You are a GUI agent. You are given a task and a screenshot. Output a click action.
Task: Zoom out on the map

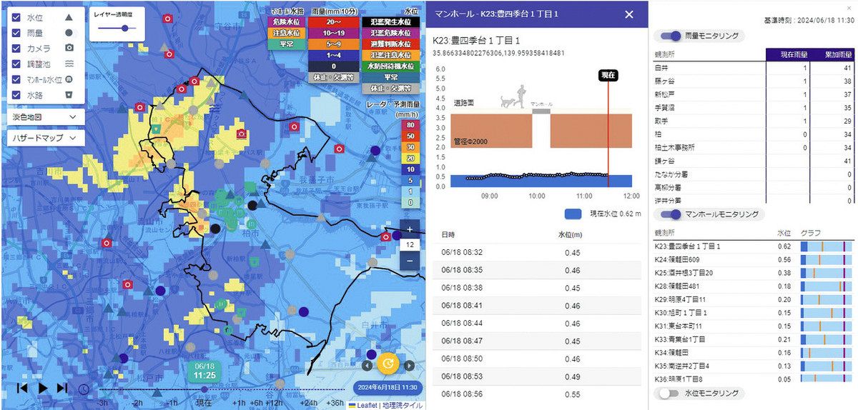410,261
